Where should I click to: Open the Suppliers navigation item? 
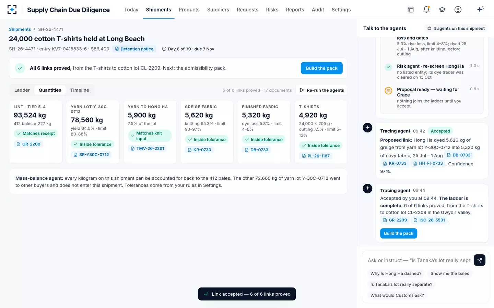218,10
